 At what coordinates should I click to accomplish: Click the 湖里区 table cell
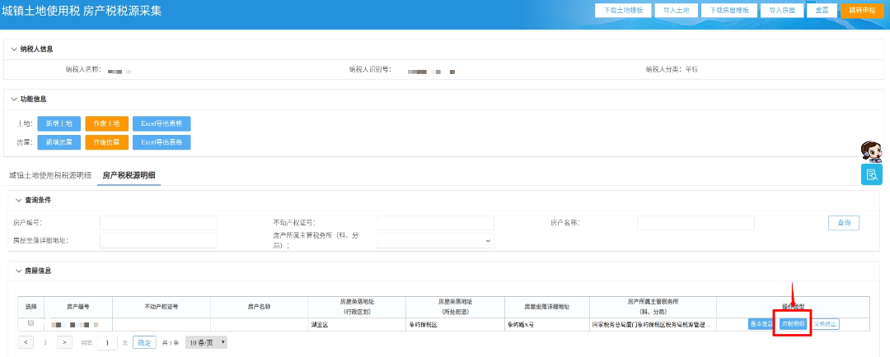357,325
